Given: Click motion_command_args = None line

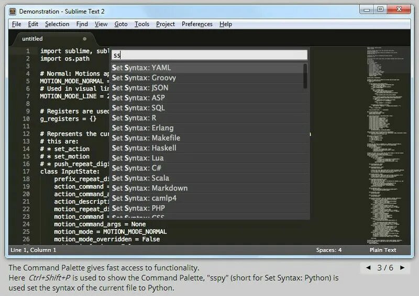Looking at the screenshot, I should [x=100, y=224].
